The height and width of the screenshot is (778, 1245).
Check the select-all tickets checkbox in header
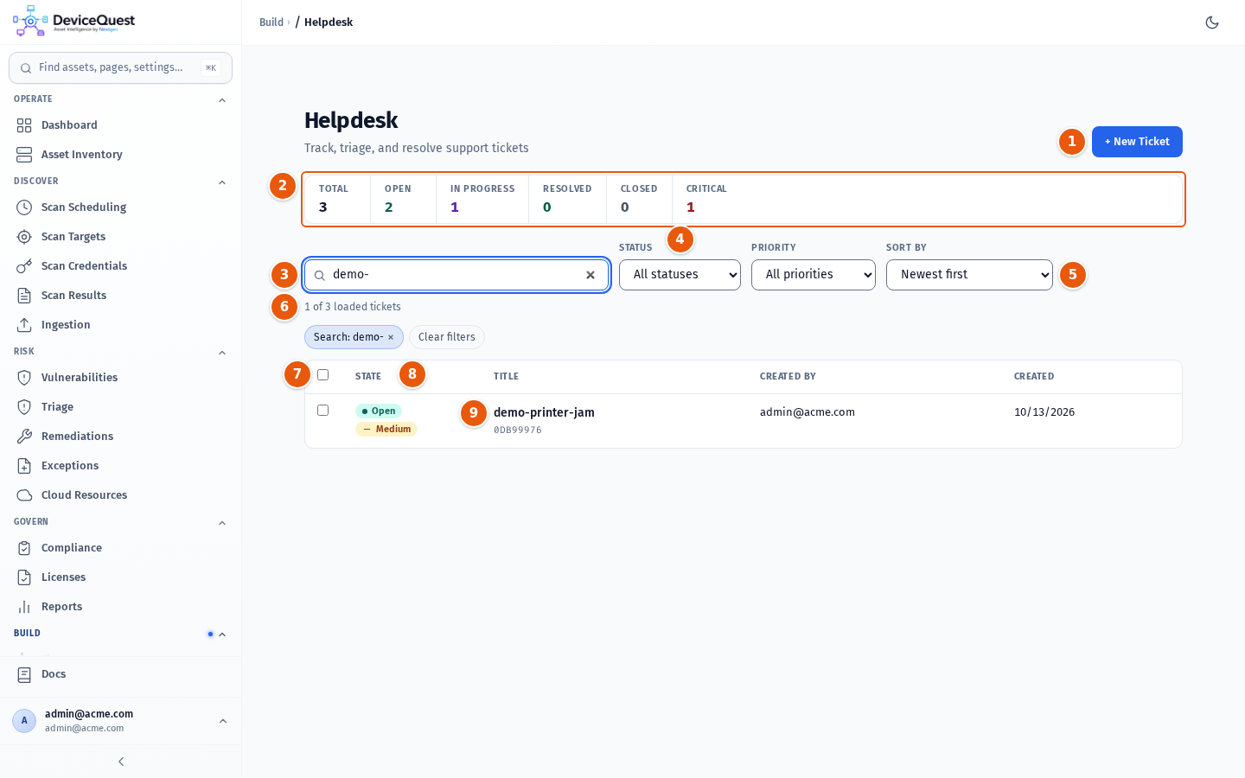pos(323,375)
